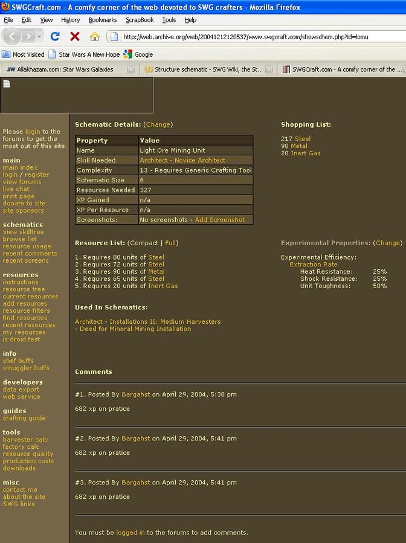Reload the page with the refresh icon
This screenshot has width=406, height=543.
tap(55, 36)
